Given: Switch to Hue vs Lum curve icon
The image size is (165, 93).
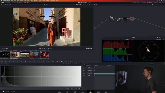Looking at the screenshot, I should 69,64.
